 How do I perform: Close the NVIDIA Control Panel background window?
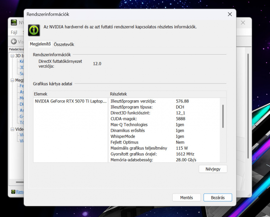[x=243, y=22]
